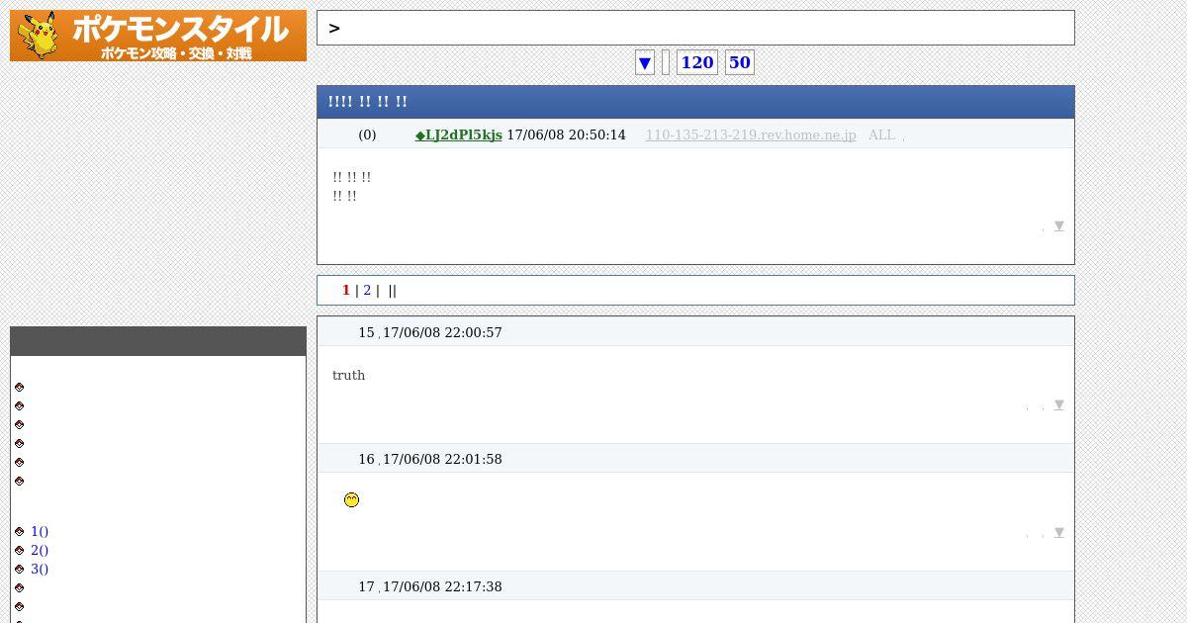Jump down with the blue ▼ button
The height and width of the screenshot is (623, 1187).
point(645,63)
